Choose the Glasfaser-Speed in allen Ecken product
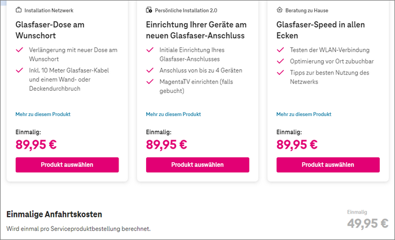This screenshot has height=240, width=395. (x=328, y=165)
